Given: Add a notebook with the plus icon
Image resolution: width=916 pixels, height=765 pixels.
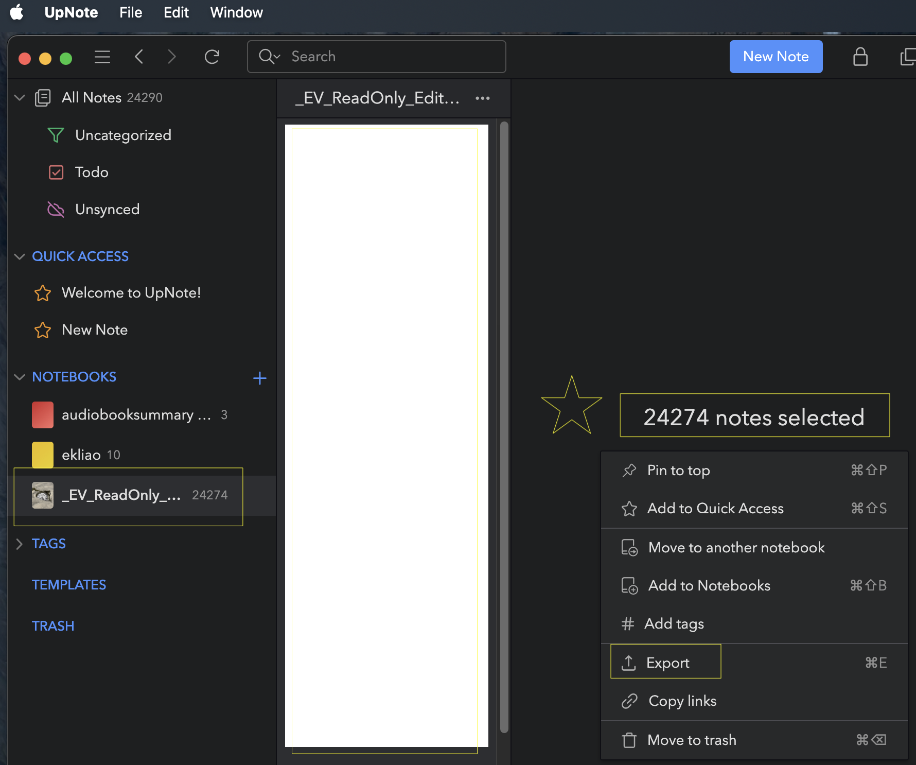Looking at the screenshot, I should [260, 378].
